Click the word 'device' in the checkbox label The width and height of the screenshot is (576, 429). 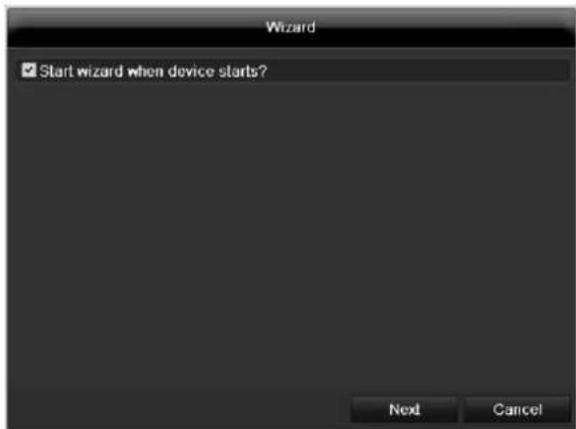coord(191,71)
